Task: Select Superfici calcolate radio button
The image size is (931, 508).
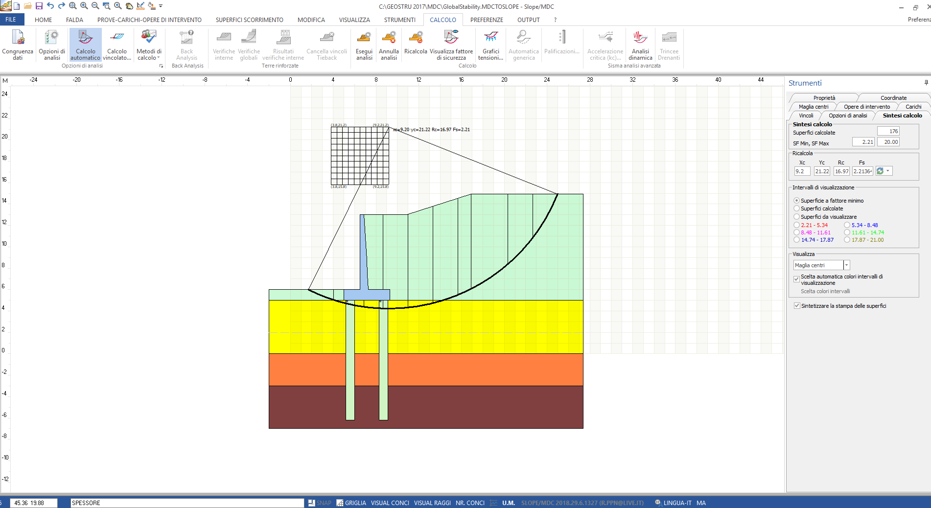Action: click(818, 208)
